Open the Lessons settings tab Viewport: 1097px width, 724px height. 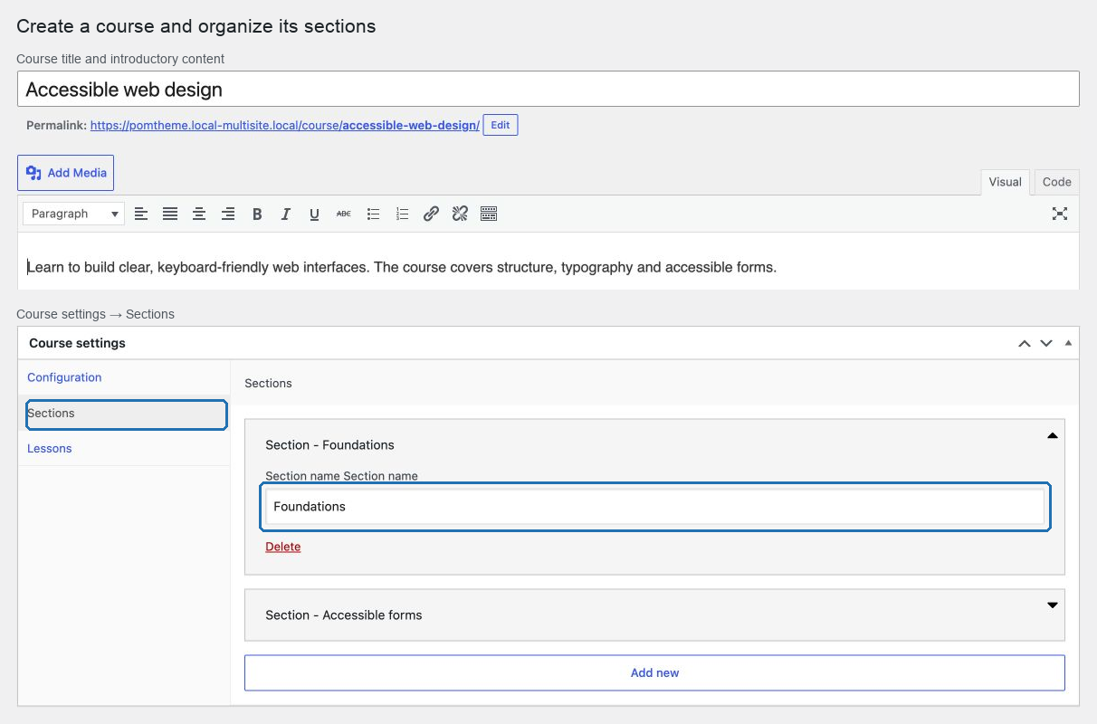click(x=50, y=449)
